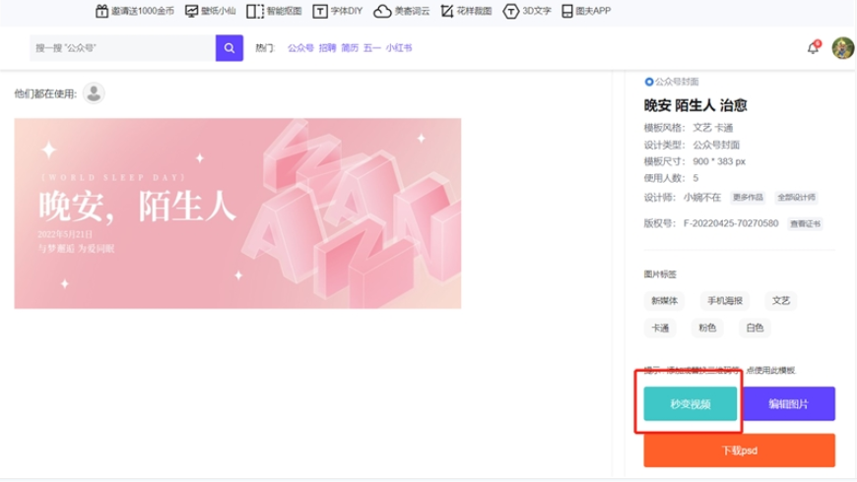This screenshot has width=857, height=482.
Task: Select the hot keyword 公众号
Action: pyautogui.click(x=299, y=48)
